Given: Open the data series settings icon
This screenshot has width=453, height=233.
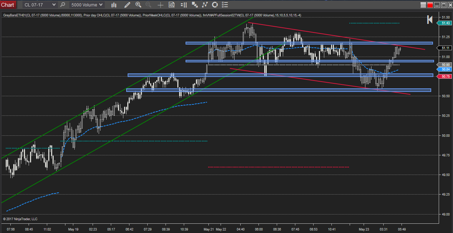Looking at the screenshot, I should [195, 5].
